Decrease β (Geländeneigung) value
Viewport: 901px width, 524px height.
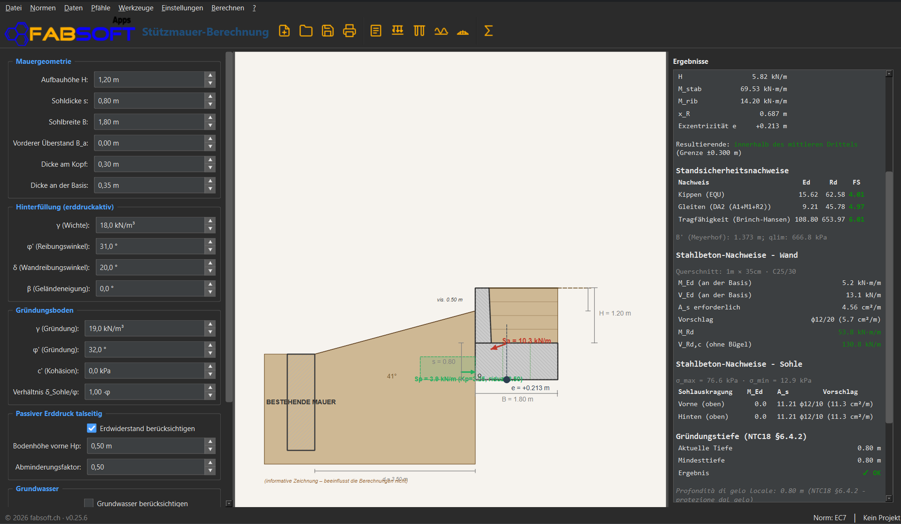[210, 293]
